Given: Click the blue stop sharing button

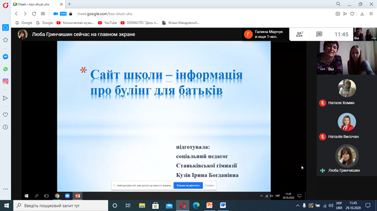Looking at the screenshot, I should 188,185.
